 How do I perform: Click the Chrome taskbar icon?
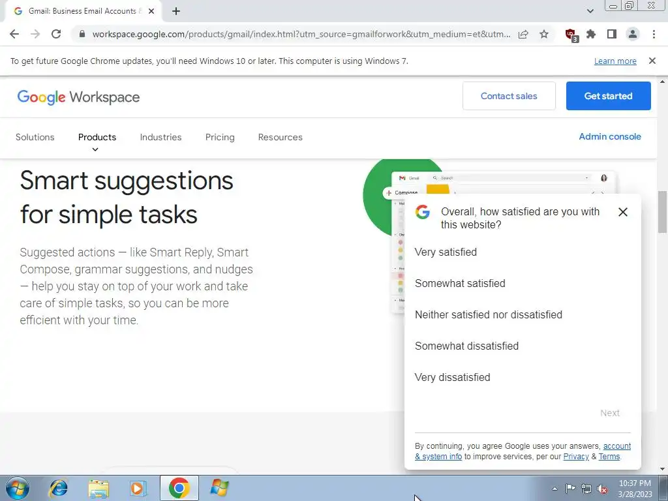[x=179, y=488]
